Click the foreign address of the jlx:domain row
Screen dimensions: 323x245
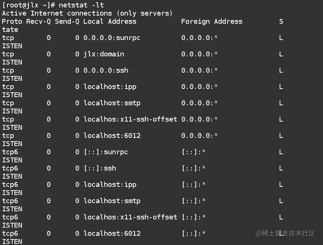tap(199, 54)
